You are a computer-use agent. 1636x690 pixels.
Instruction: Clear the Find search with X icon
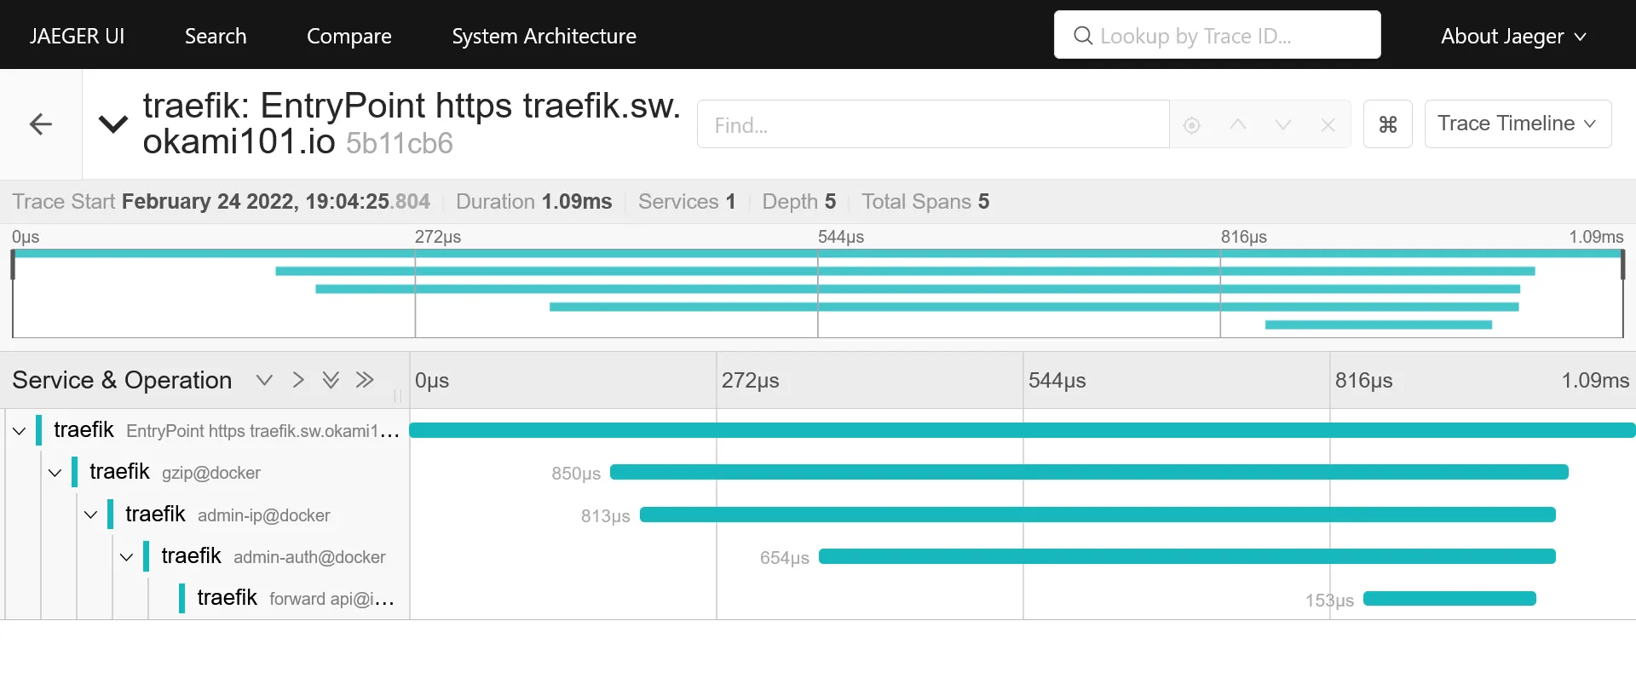1328,125
